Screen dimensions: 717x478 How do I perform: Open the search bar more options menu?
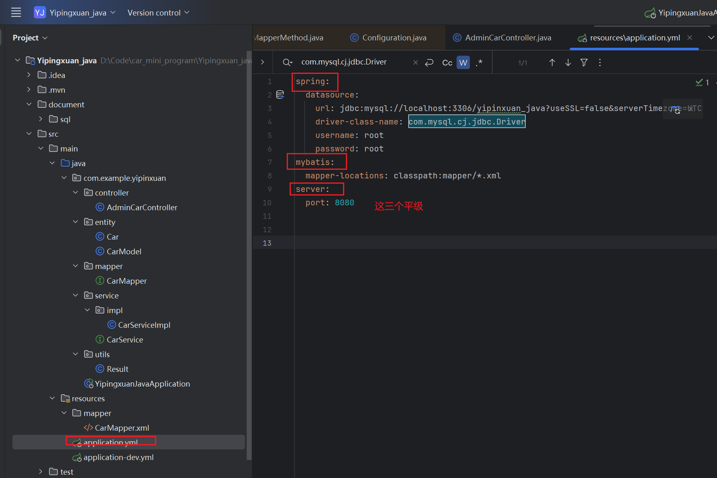click(x=600, y=62)
